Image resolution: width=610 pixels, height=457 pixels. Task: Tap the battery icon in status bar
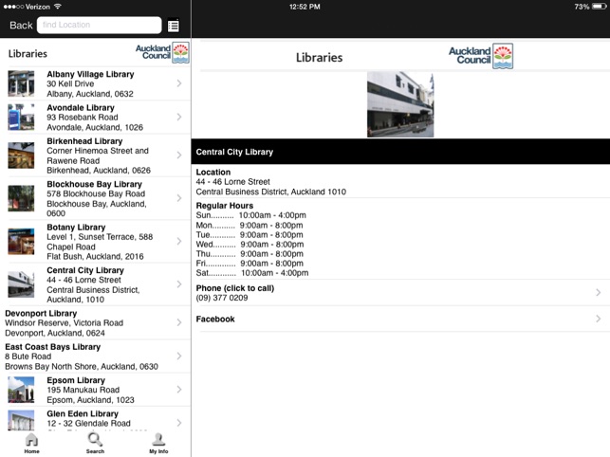coord(600,7)
